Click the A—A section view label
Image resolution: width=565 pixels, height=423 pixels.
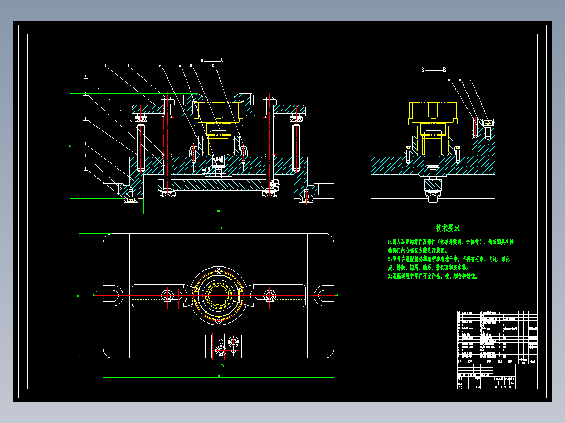click(x=212, y=60)
